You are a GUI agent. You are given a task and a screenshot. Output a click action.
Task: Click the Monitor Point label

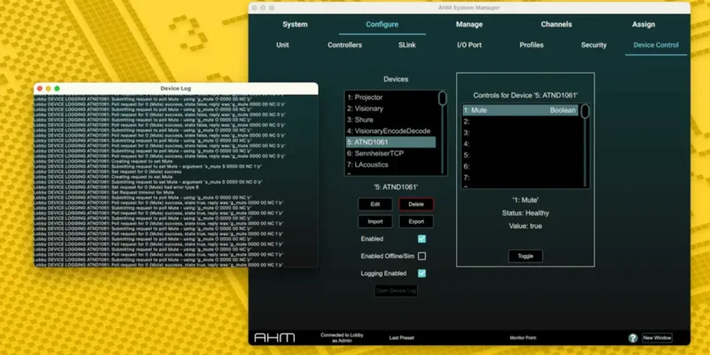click(x=523, y=338)
